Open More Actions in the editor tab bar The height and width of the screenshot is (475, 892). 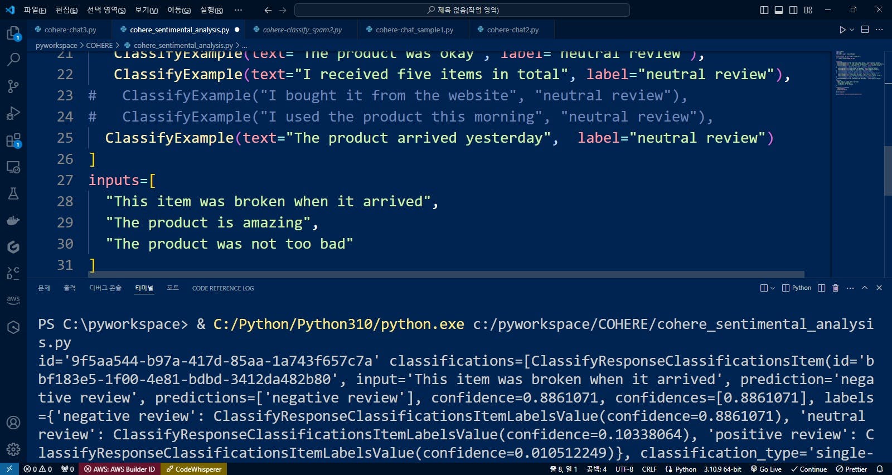[x=880, y=30]
